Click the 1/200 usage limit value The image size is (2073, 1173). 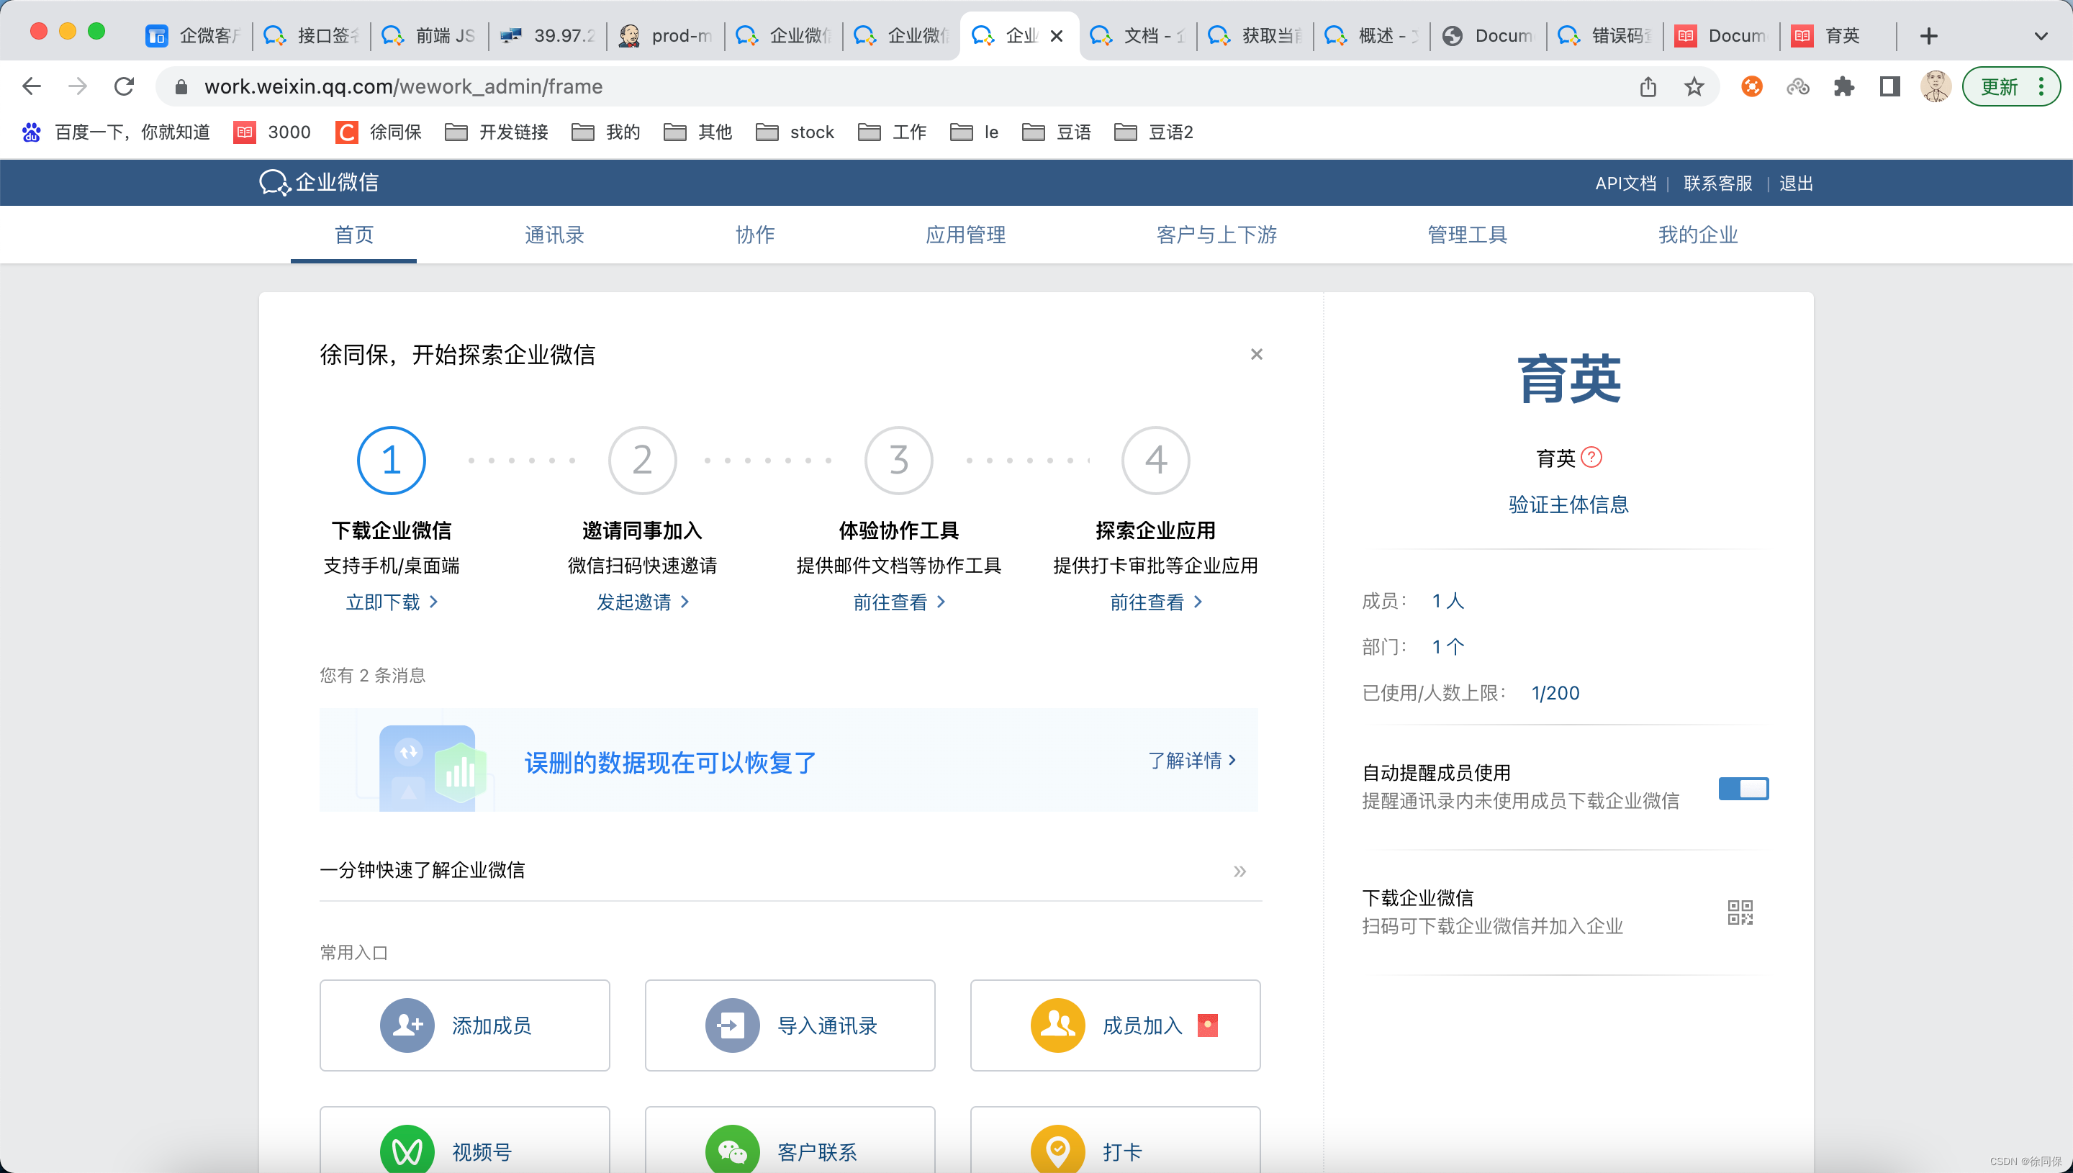tap(1555, 693)
